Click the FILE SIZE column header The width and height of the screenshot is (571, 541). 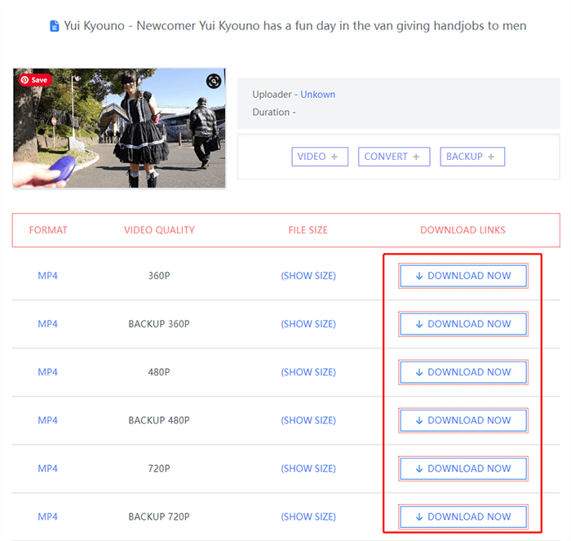(308, 230)
